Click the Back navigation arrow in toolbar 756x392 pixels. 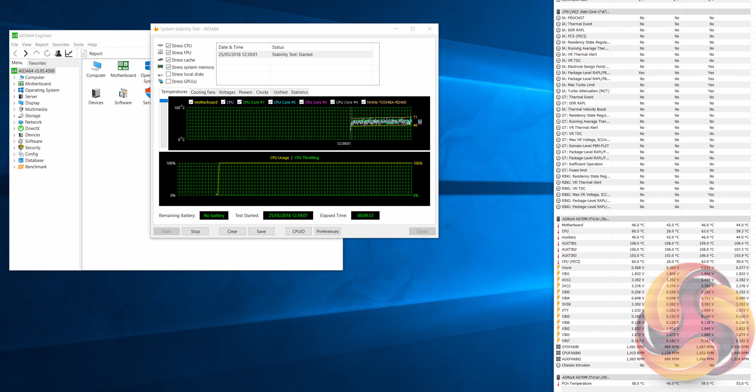click(15, 54)
